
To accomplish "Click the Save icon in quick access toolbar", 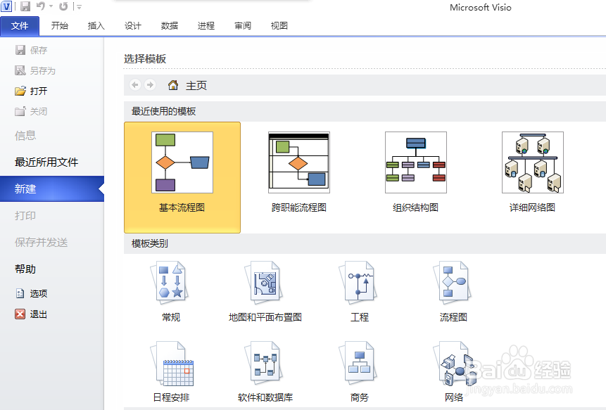I will coord(25,6).
